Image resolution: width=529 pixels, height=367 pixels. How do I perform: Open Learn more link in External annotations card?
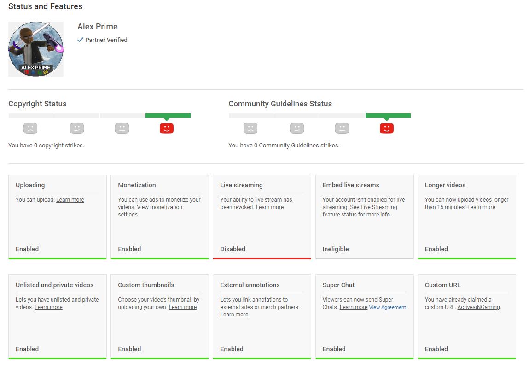click(x=234, y=315)
